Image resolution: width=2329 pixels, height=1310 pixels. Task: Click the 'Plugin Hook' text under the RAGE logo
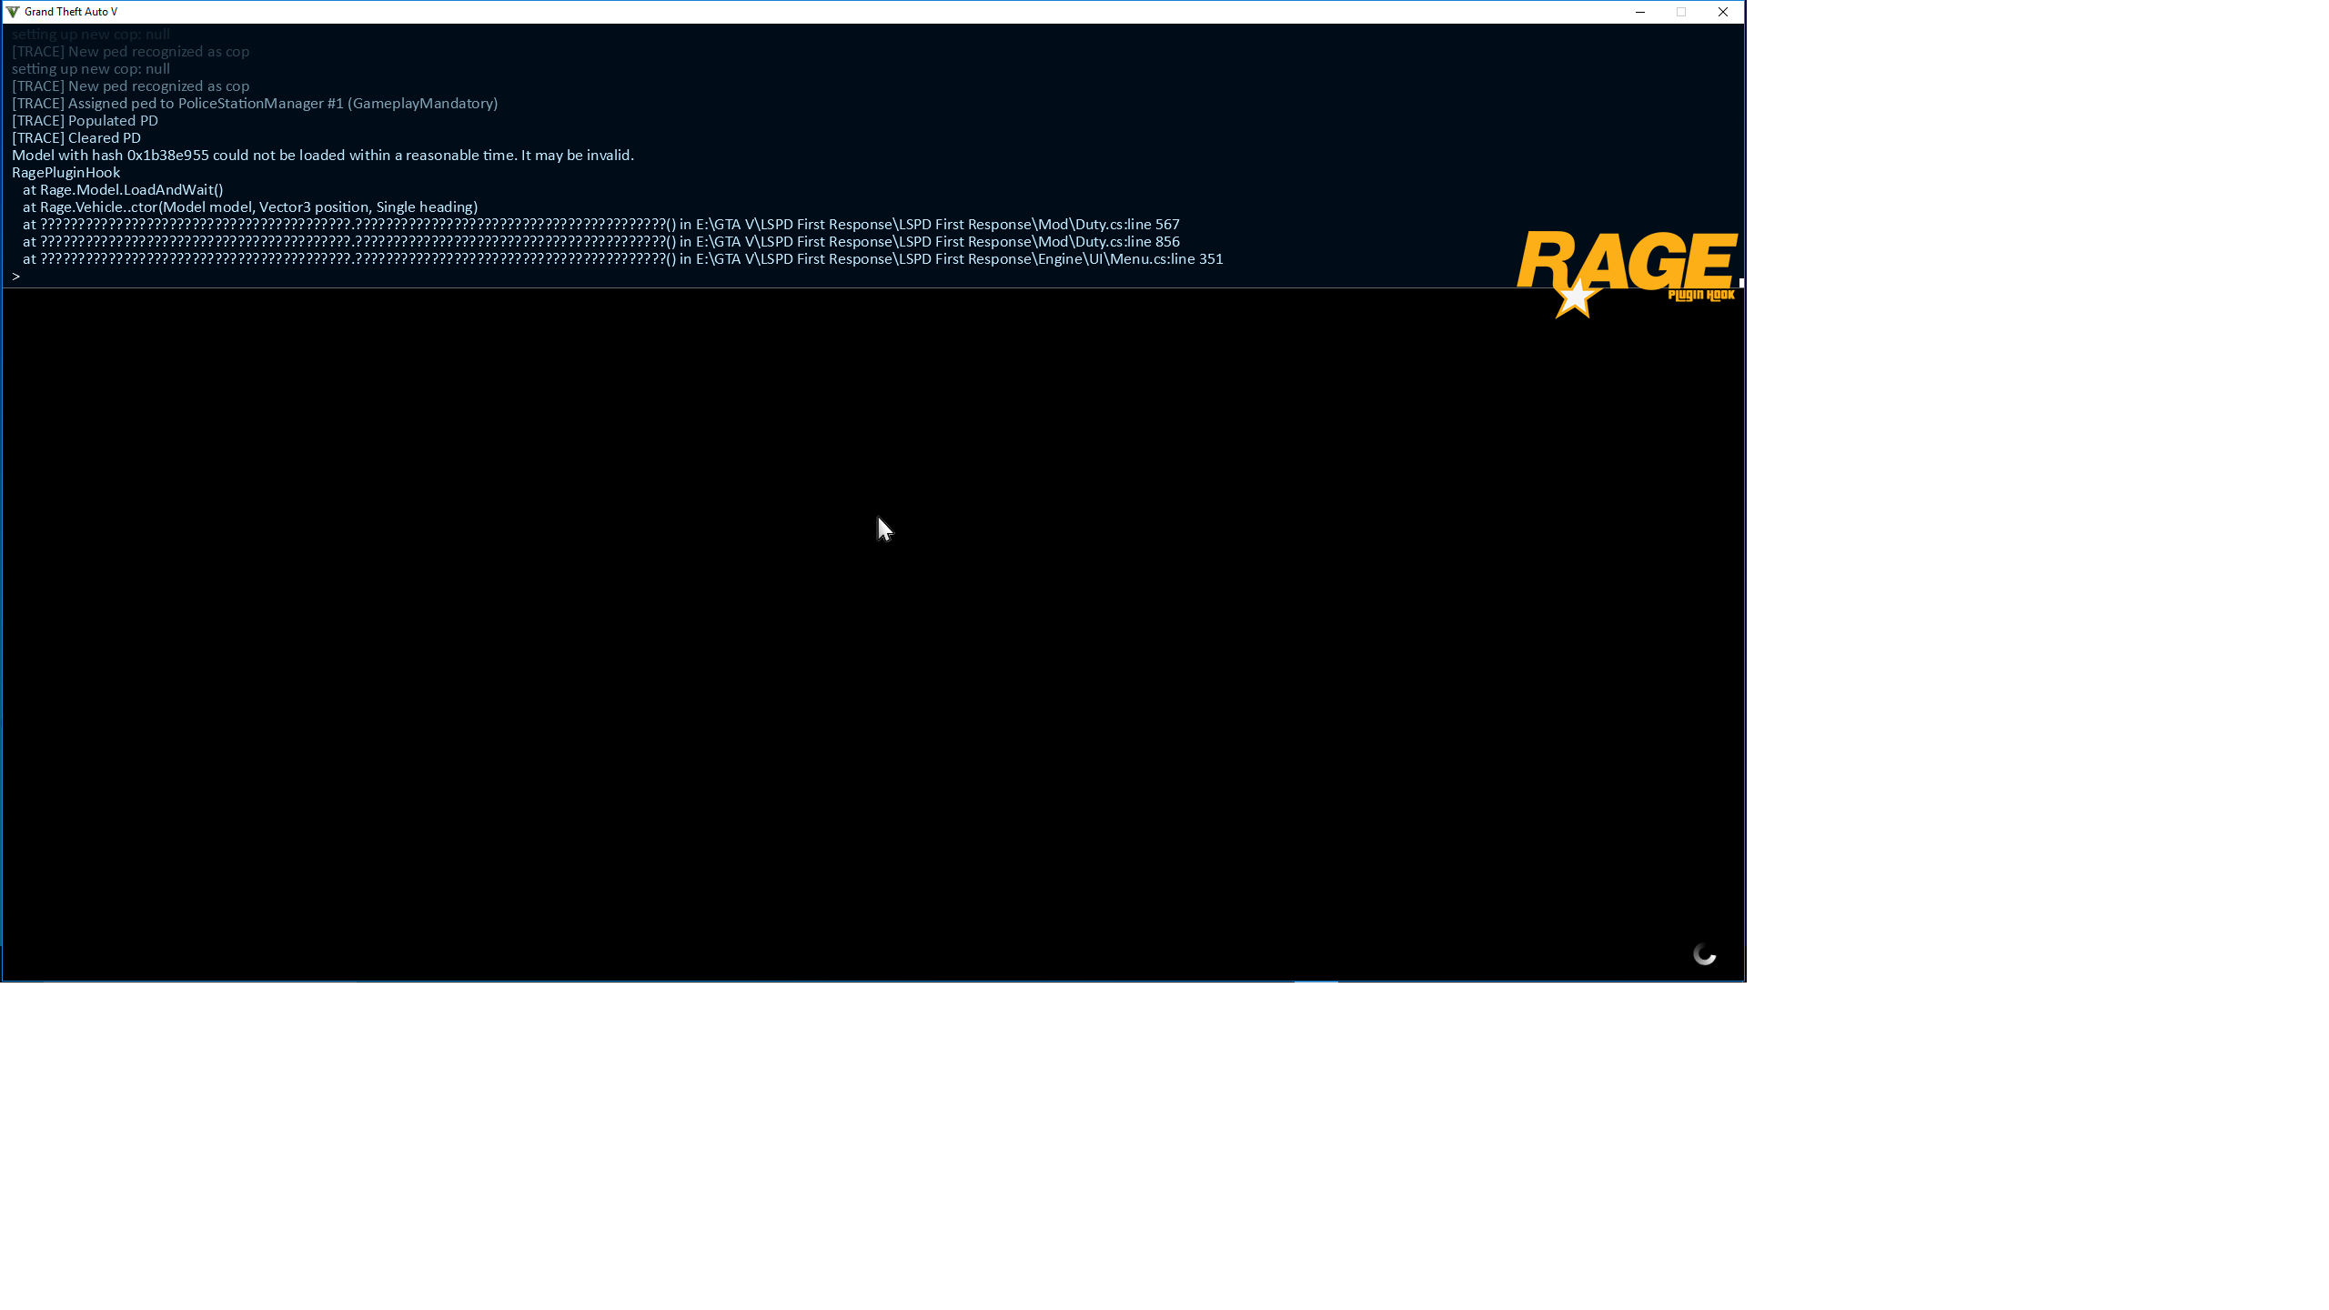pos(1700,295)
